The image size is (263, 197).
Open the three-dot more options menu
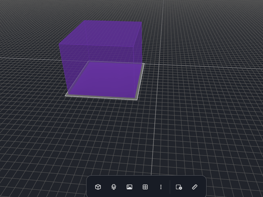161,187
